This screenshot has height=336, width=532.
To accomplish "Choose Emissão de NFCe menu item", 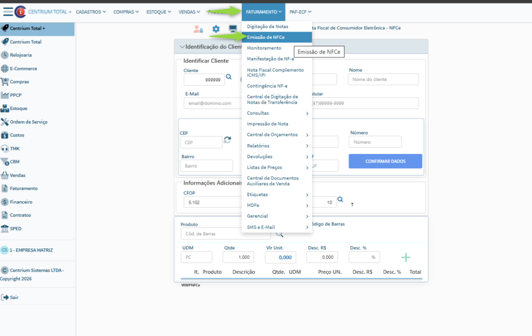I will [277, 37].
